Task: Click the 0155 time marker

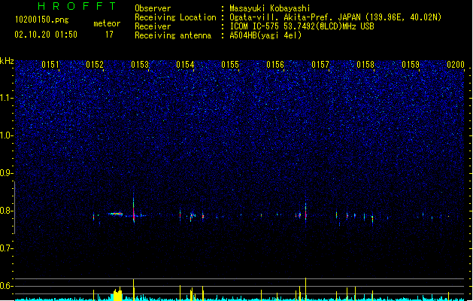Action: [x=230, y=65]
